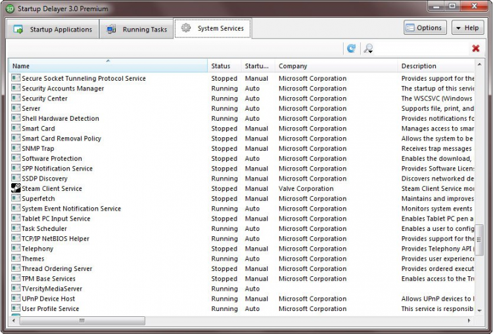Screen dimensions: 493x334
Task: Click the Superfetch service icon
Action: (x=16, y=199)
